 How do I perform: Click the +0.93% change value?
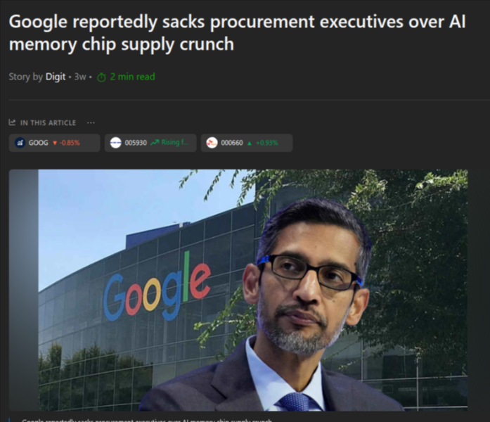267,143
